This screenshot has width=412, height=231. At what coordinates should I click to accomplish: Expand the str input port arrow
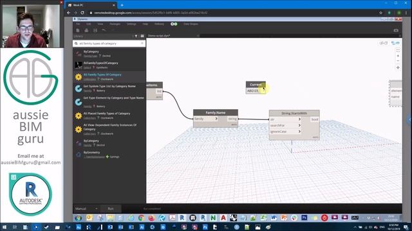pyautogui.click(x=299, y=119)
